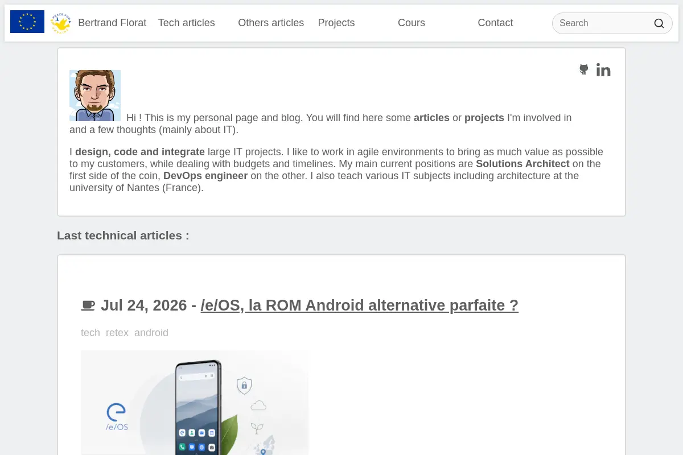This screenshot has height=455, width=683.
Task: Follow the 'articles' link in intro
Action: (431, 118)
